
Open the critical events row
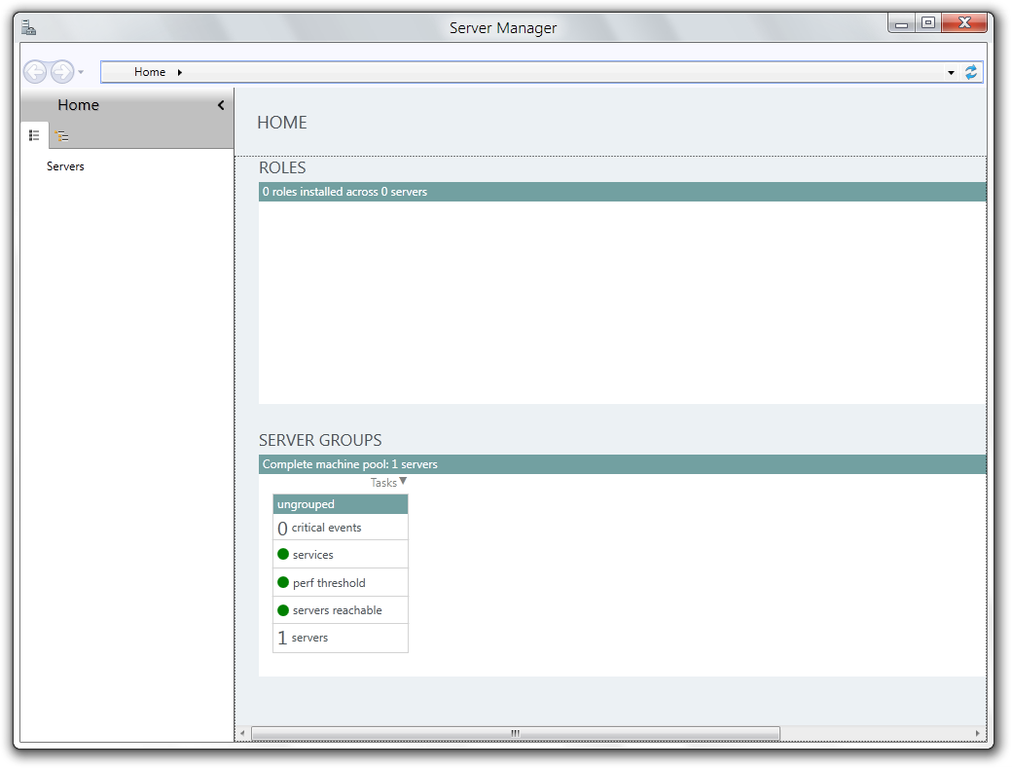[x=341, y=528]
